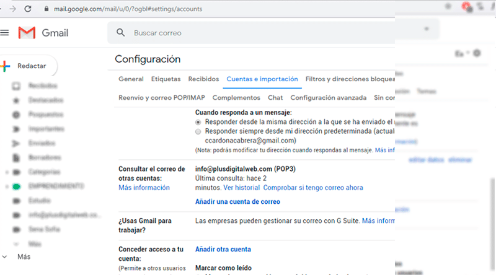The image size is (496, 275).
Task: Select Responder siempre desde mi dirección predeterminada
Action: tap(198, 131)
